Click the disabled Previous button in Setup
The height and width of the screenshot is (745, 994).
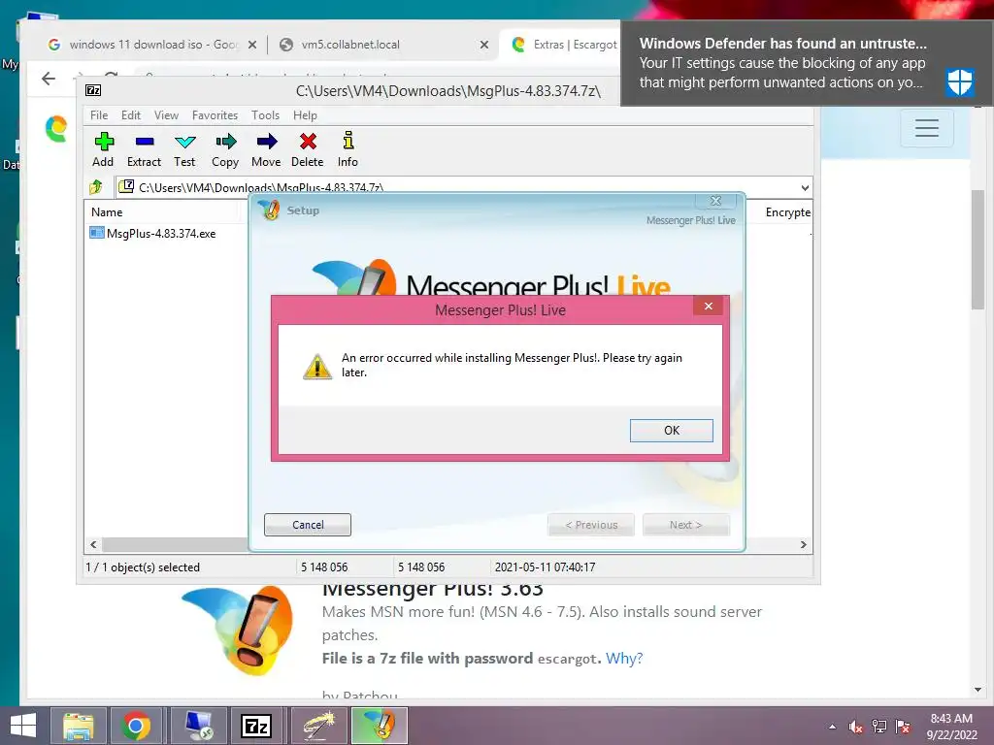pyautogui.click(x=591, y=525)
